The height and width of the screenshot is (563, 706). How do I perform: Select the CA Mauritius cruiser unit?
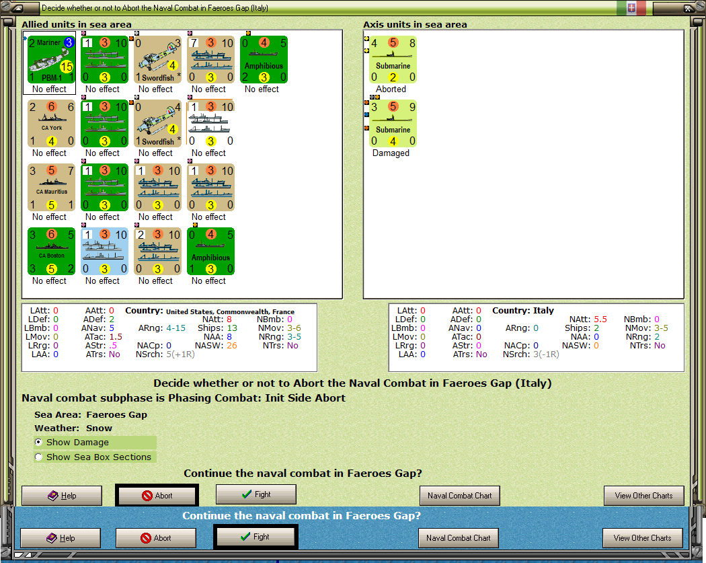[x=51, y=188]
